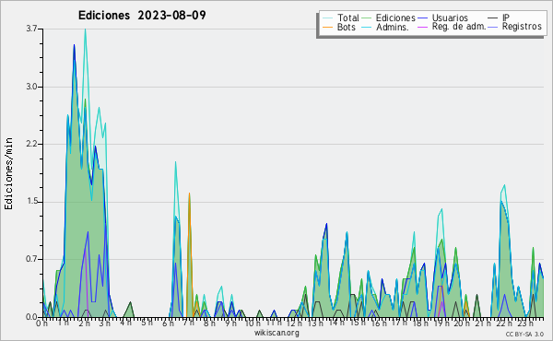Open the wikiscan.org link

tap(276, 333)
